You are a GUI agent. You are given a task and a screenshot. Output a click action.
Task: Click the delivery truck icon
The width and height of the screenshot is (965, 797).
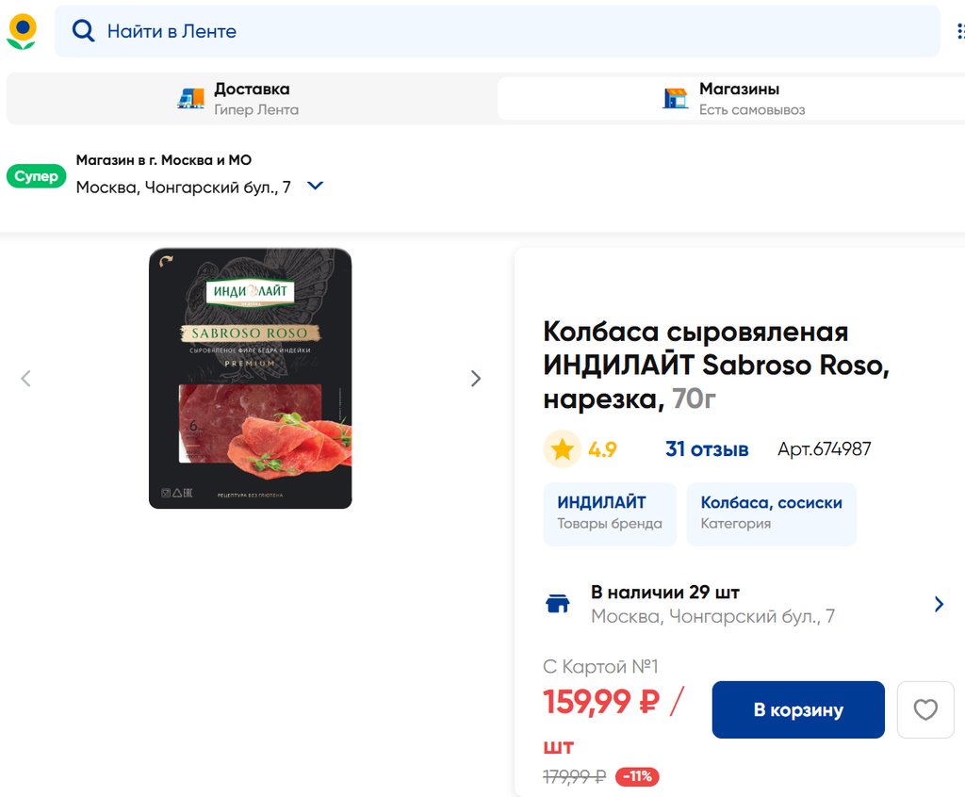click(191, 98)
